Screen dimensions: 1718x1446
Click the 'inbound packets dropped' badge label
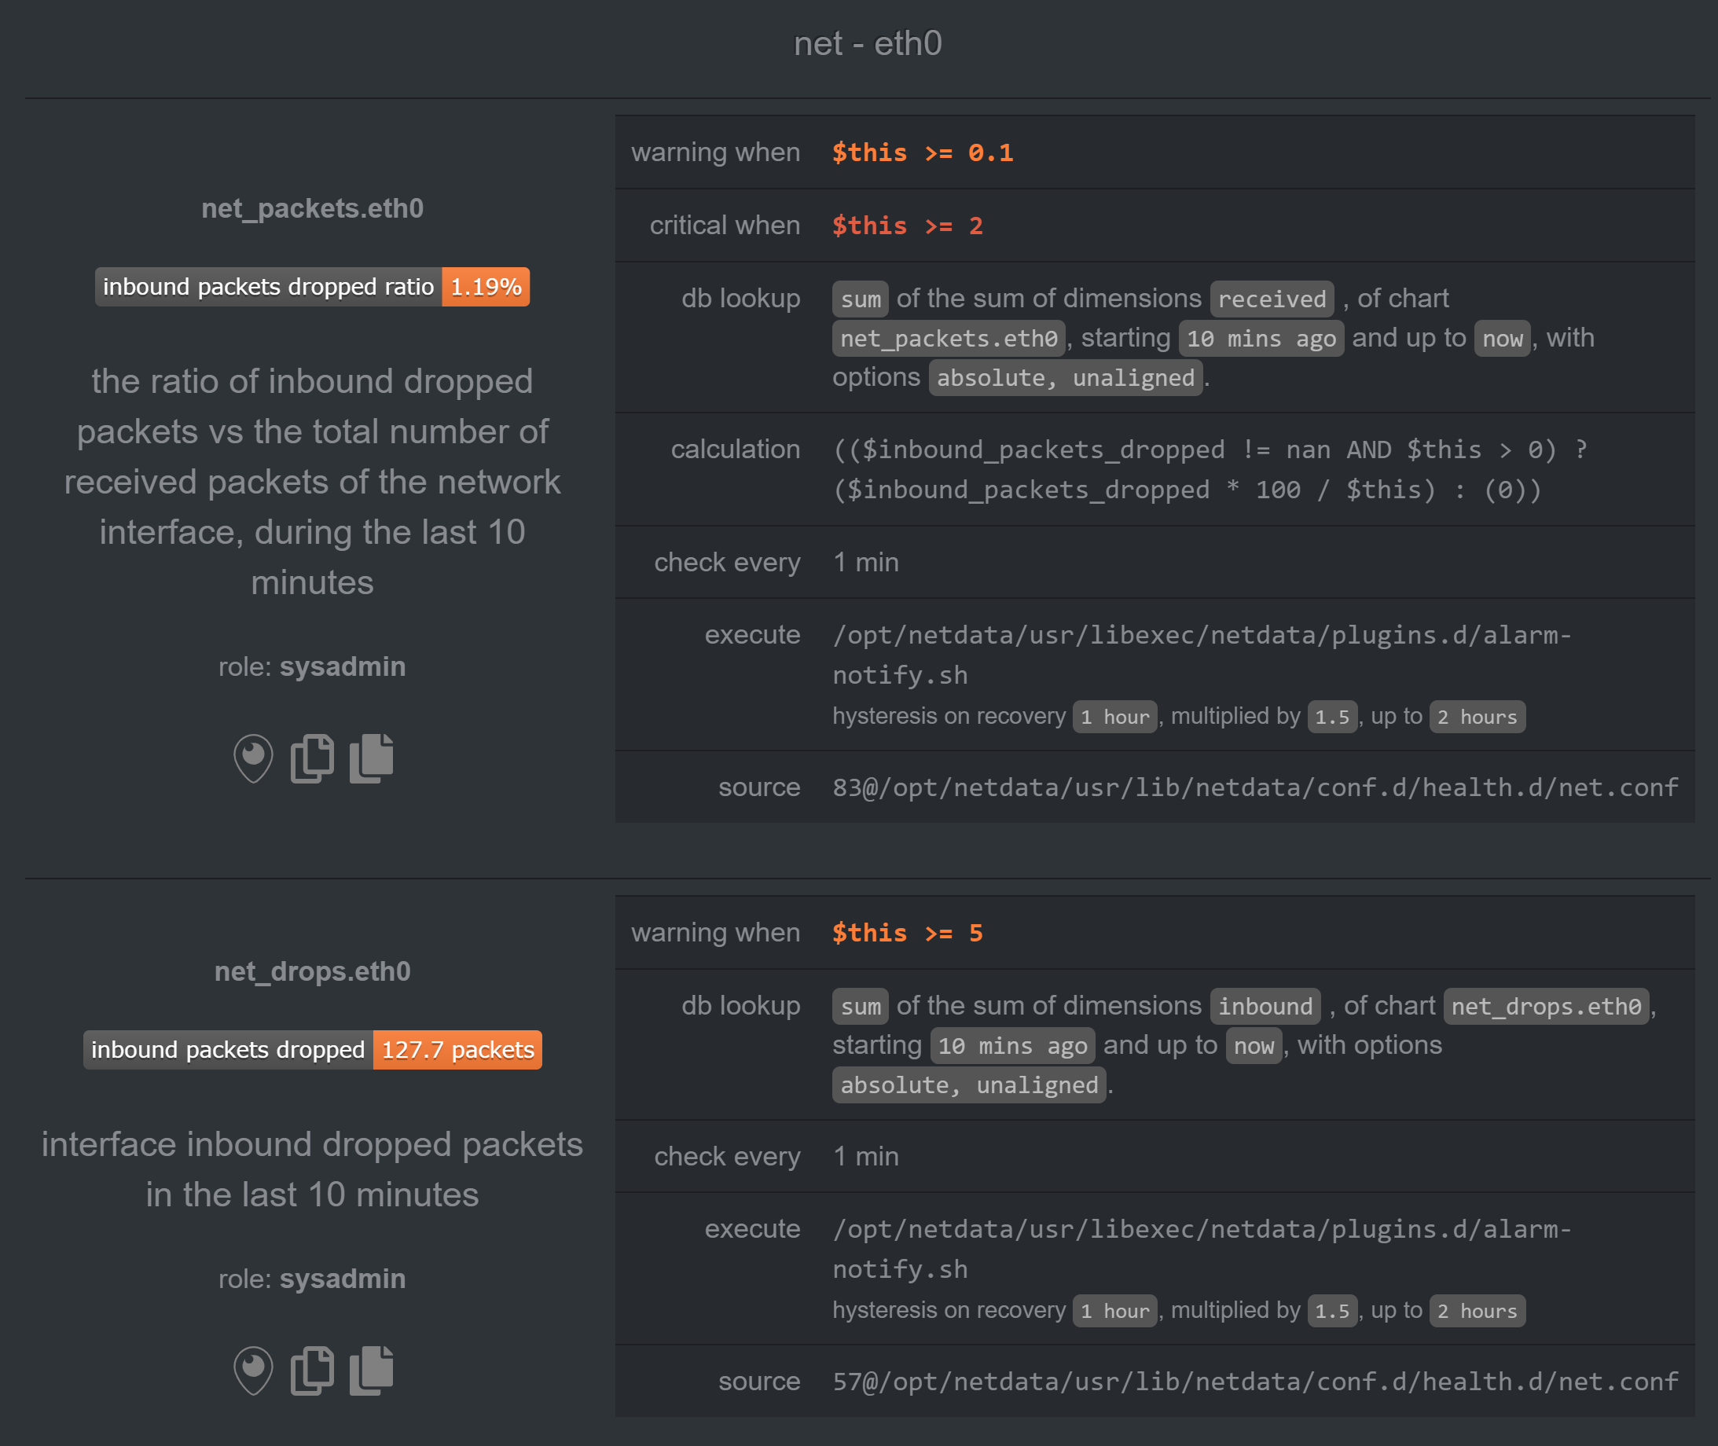pyautogui.click(x=228, y=1050)
